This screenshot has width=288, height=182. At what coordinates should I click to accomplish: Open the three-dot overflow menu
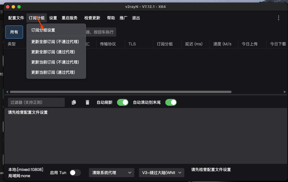[x=278, y=18]
